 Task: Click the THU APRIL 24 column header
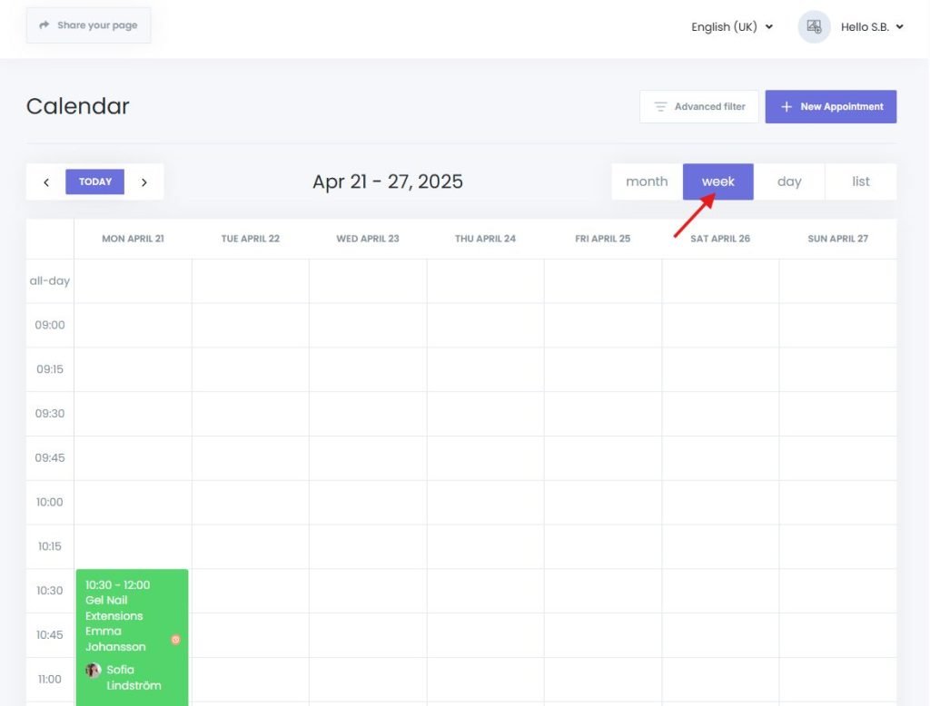coord(485,239)
